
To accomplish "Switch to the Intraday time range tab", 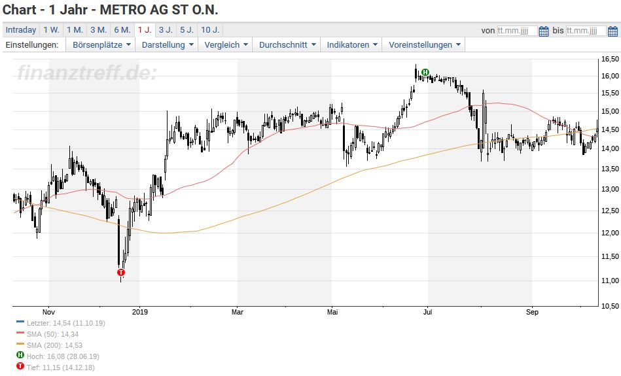I will pos(20,30).
